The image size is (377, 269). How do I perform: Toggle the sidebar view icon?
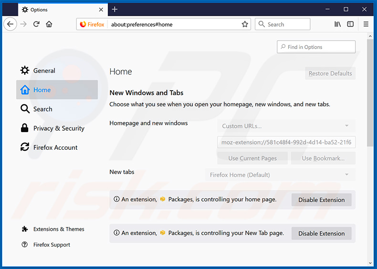point(350,24)
